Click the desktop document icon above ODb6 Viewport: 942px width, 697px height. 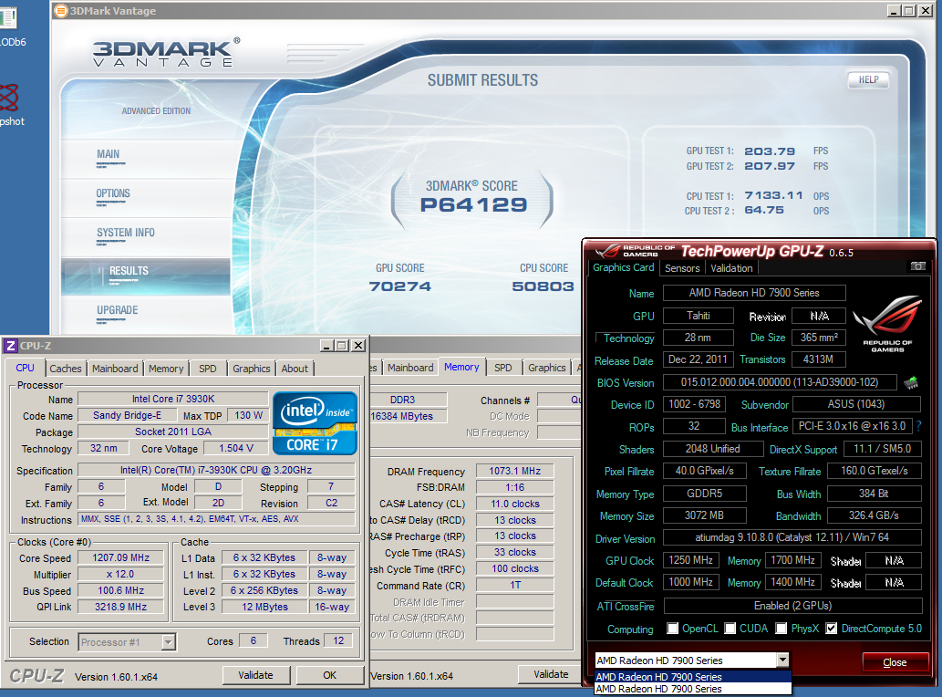pos(8,18)
